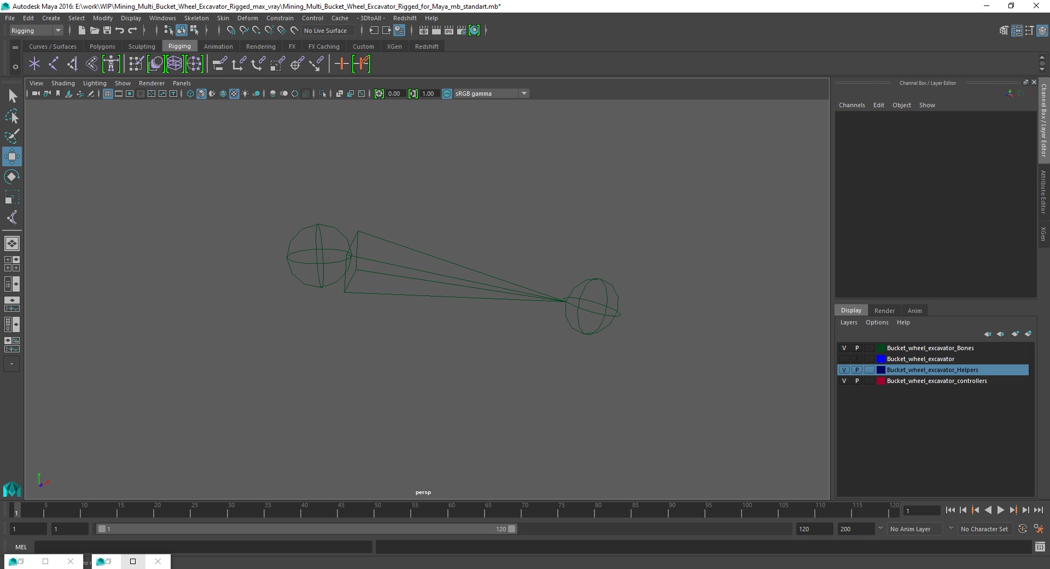Switch to the Render layer tab
Viewport: 1050px width, 569px height.
[884, 310]
